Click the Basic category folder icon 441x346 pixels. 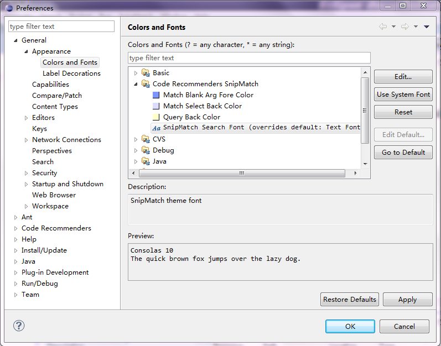click(146, 73)
